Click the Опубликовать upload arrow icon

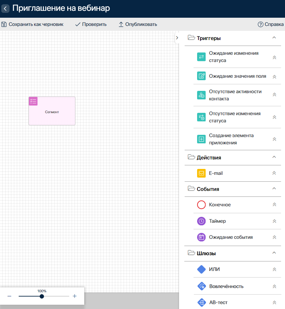point(121,24)
